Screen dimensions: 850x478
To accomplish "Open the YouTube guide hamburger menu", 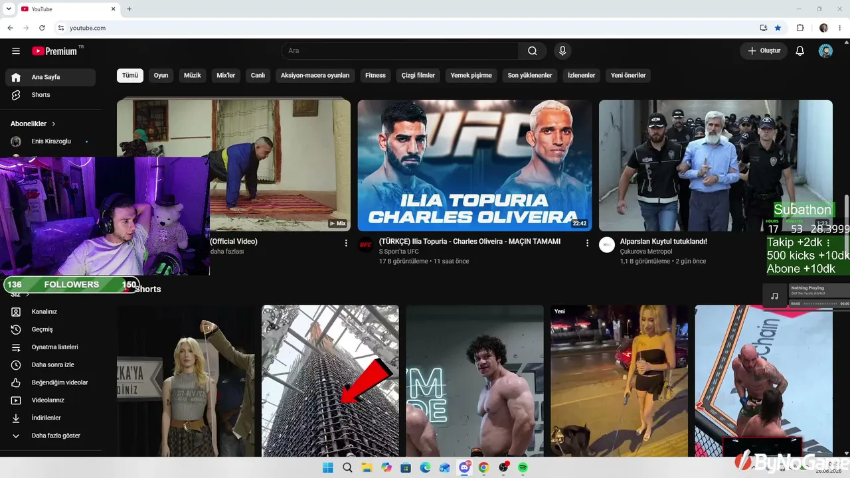I will (x=16, y=51).
